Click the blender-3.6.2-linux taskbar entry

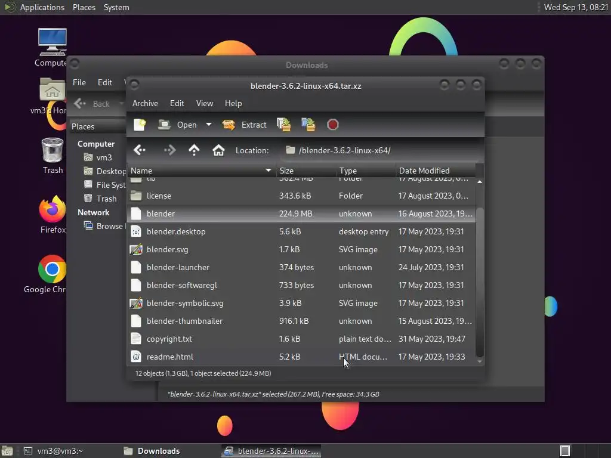click(271, 451)
